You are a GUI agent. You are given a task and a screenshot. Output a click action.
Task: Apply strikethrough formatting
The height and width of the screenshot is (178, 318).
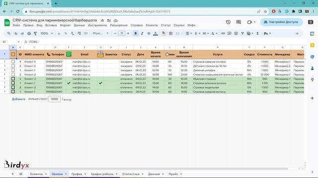point(149,34)
